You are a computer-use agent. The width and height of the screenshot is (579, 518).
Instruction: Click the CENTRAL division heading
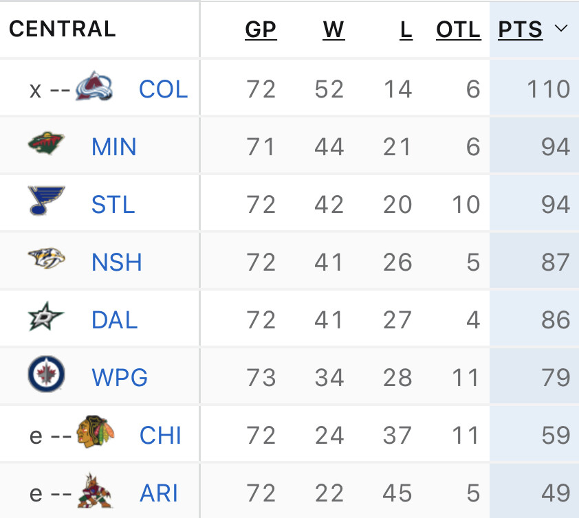click(x=63, y=29)
